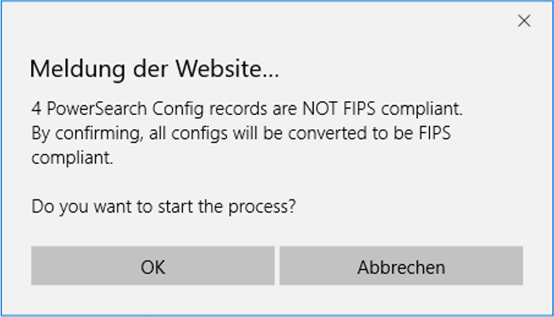
Task: Accept converting PowerSearch configs using OK
Action: (153, 265)
